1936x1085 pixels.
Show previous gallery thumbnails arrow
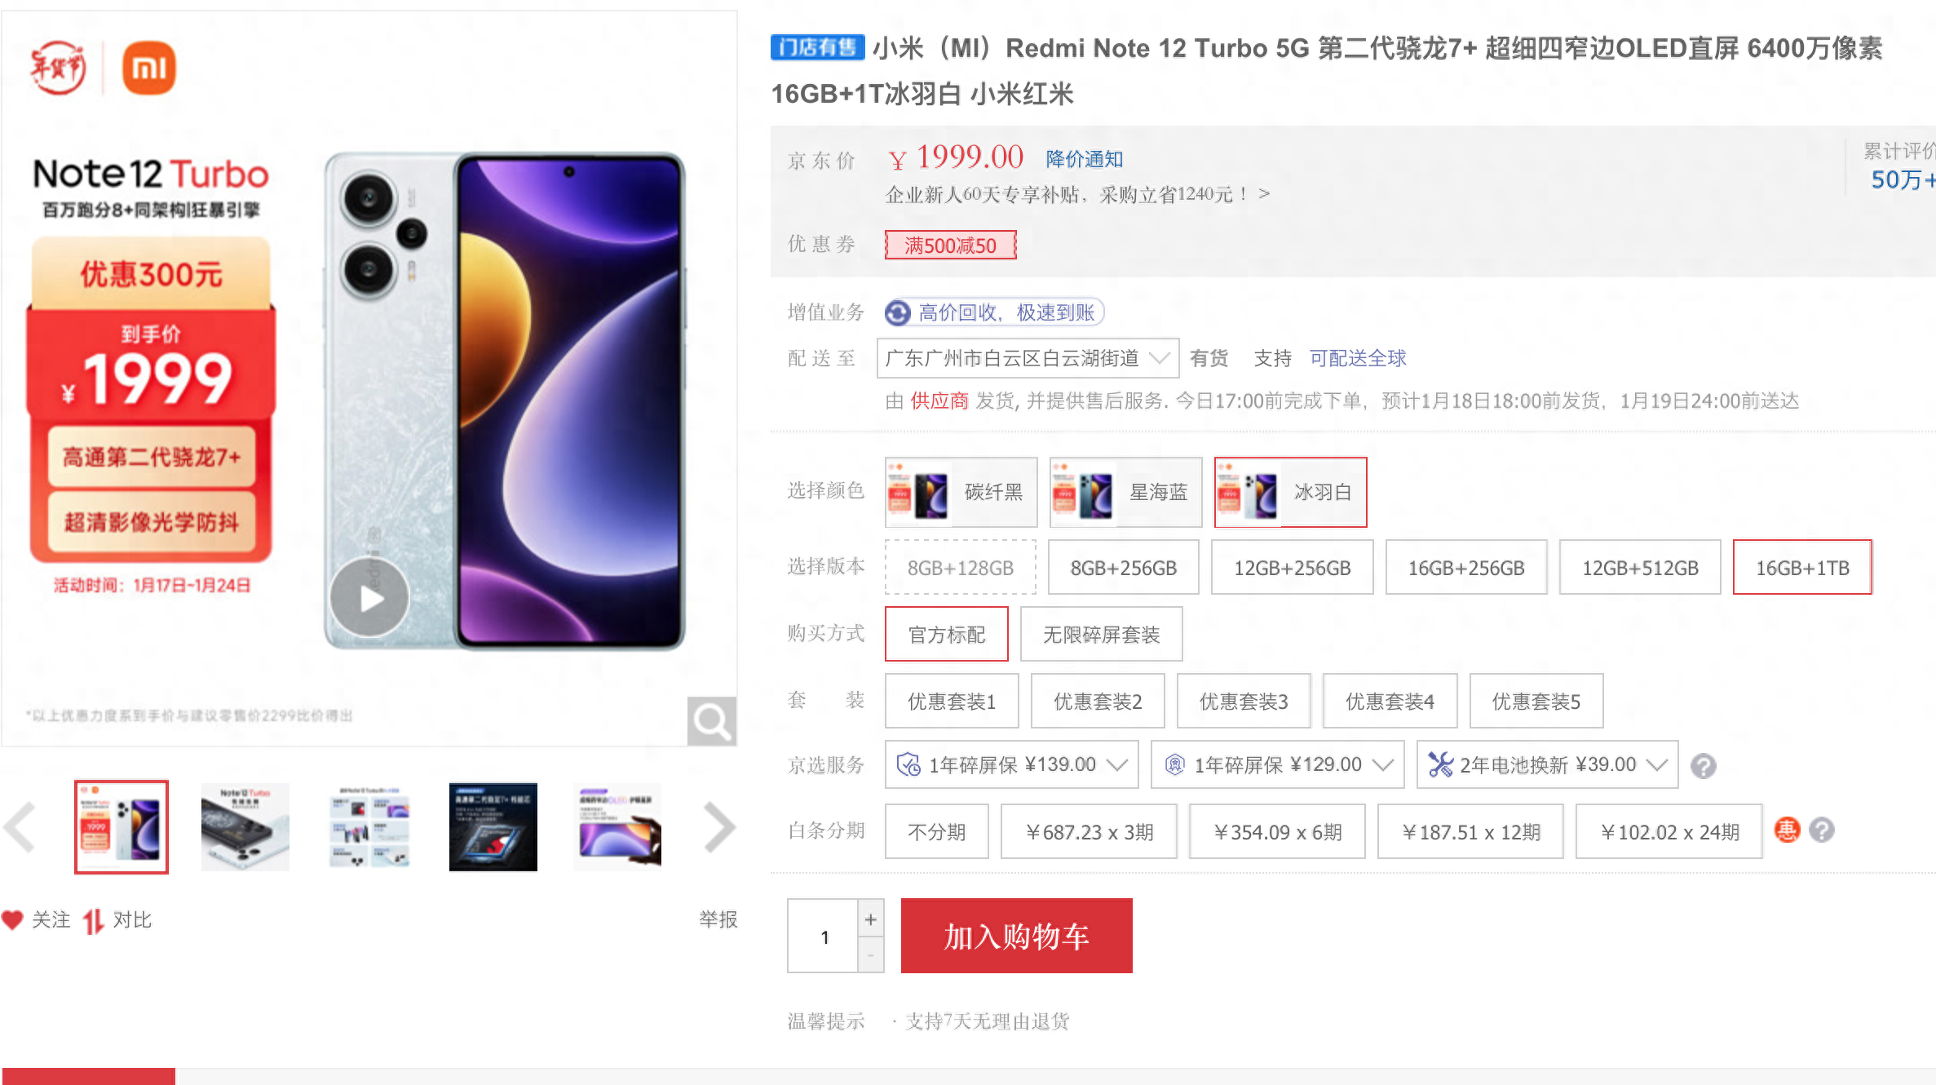20,827
